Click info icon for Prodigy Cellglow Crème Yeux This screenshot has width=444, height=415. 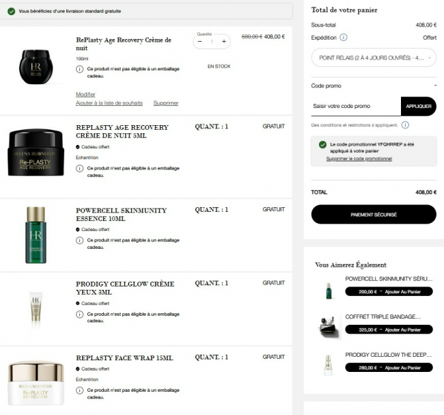pyautogui.click(x=79, y=314)
